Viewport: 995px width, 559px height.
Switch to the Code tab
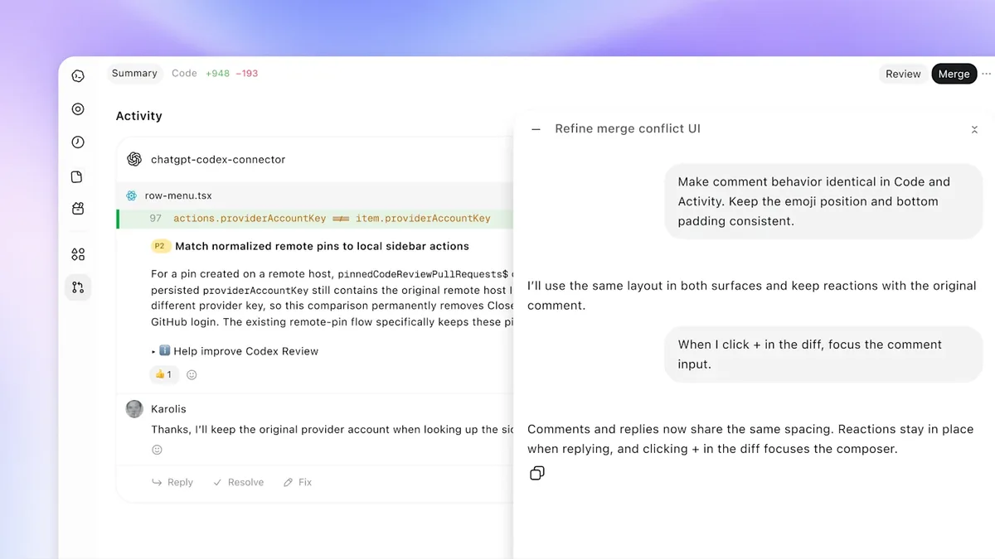(x=184, y=74)
